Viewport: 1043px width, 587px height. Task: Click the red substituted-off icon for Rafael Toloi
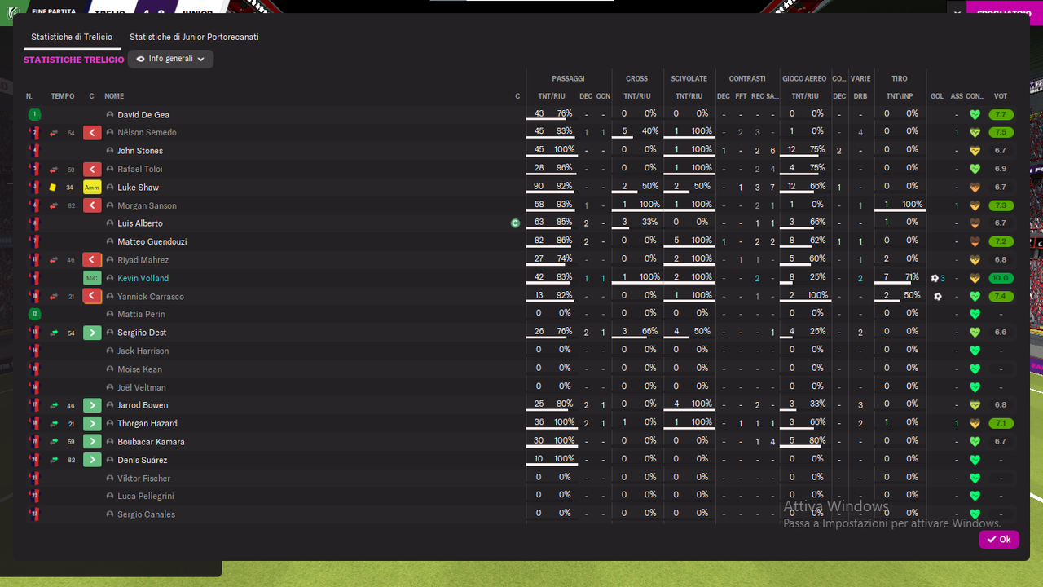point(92,170)
